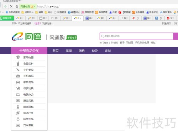Click the purple search button
178x136 pixels.
[x=176, y=36]
